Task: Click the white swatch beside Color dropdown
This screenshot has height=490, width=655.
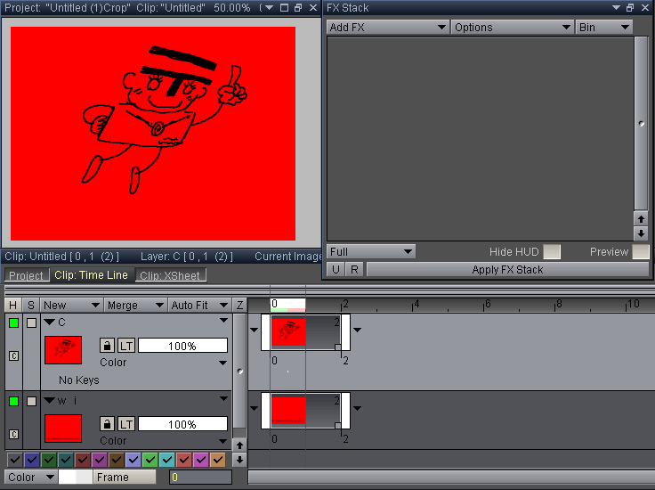Action: (75, 477)
